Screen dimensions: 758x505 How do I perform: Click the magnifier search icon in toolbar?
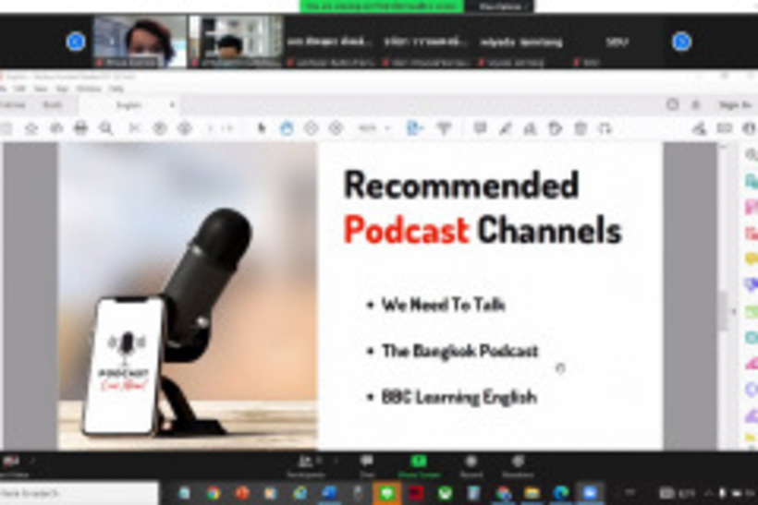click(x=106, y=128)
